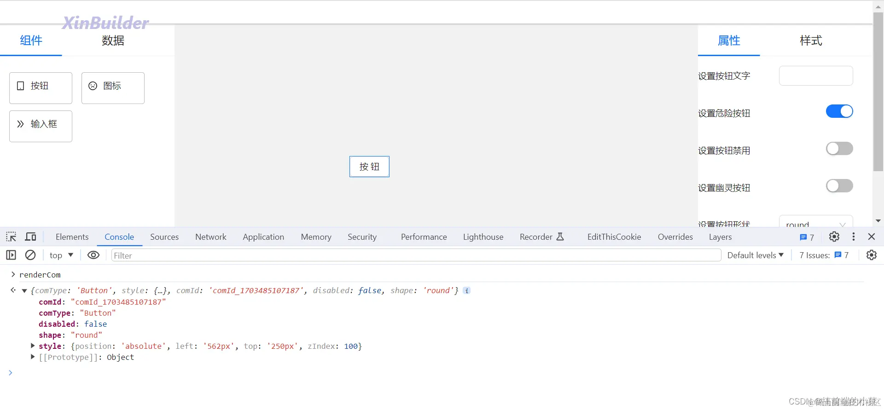Open the Default levels dropdown
Screen dimensions: 884x410
coord(756,255)
